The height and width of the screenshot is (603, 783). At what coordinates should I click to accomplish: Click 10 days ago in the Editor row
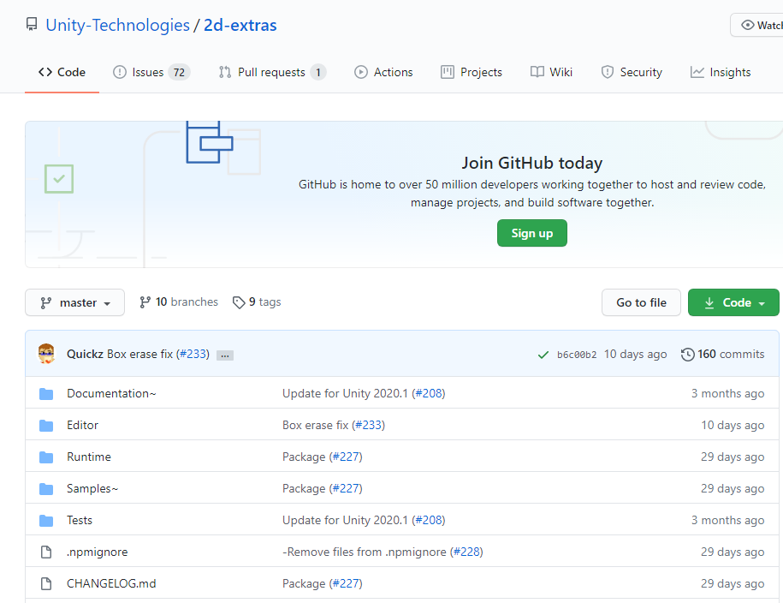pyautogui.click(x=733, y=425)
